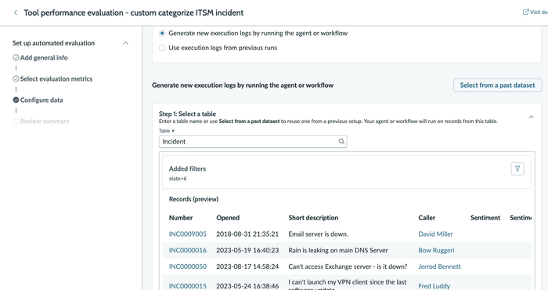Click the Table input field containing Incident
Screen dimensions: 548x290
tap(253, 141)
